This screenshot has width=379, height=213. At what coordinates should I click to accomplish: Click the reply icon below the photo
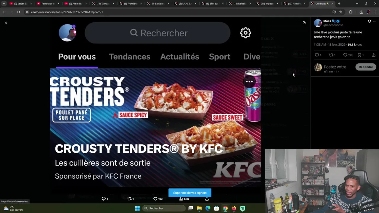tap(104, 199)
